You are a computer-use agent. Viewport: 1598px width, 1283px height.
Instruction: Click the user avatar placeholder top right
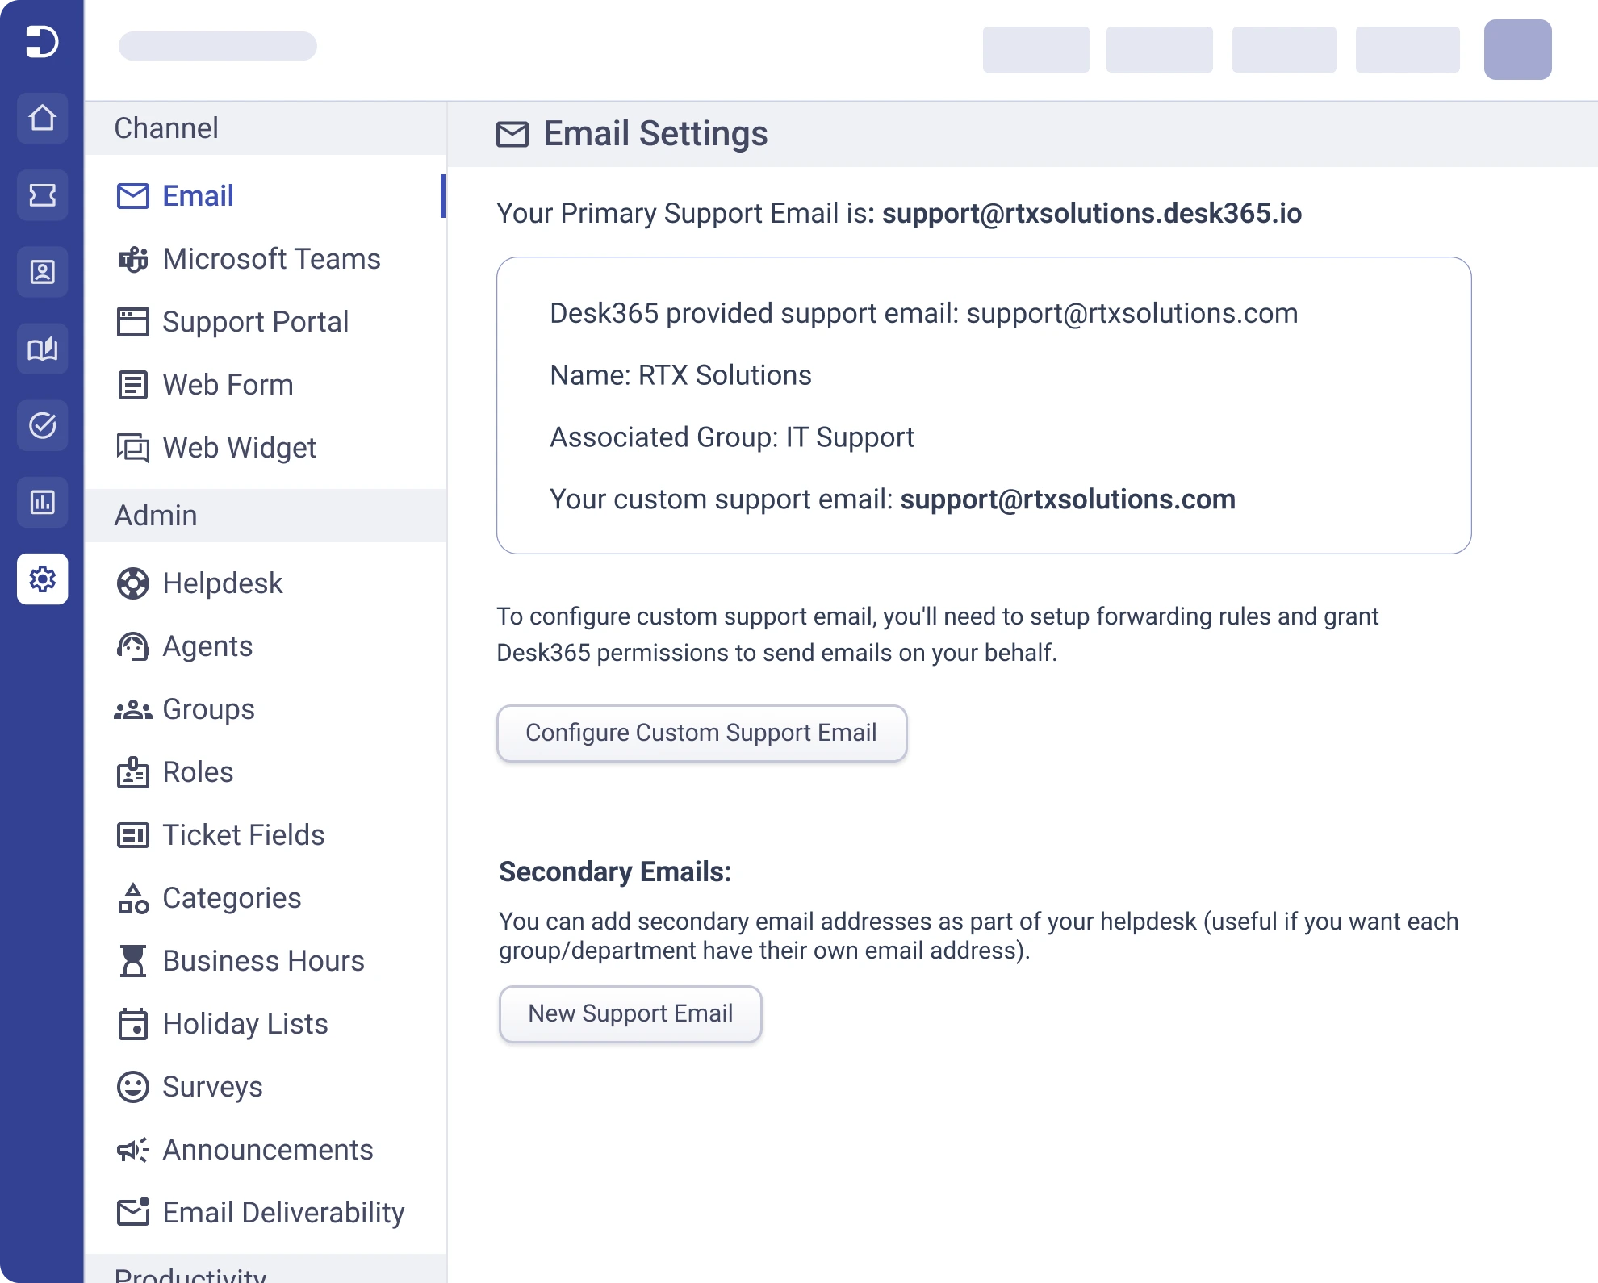1517,49
